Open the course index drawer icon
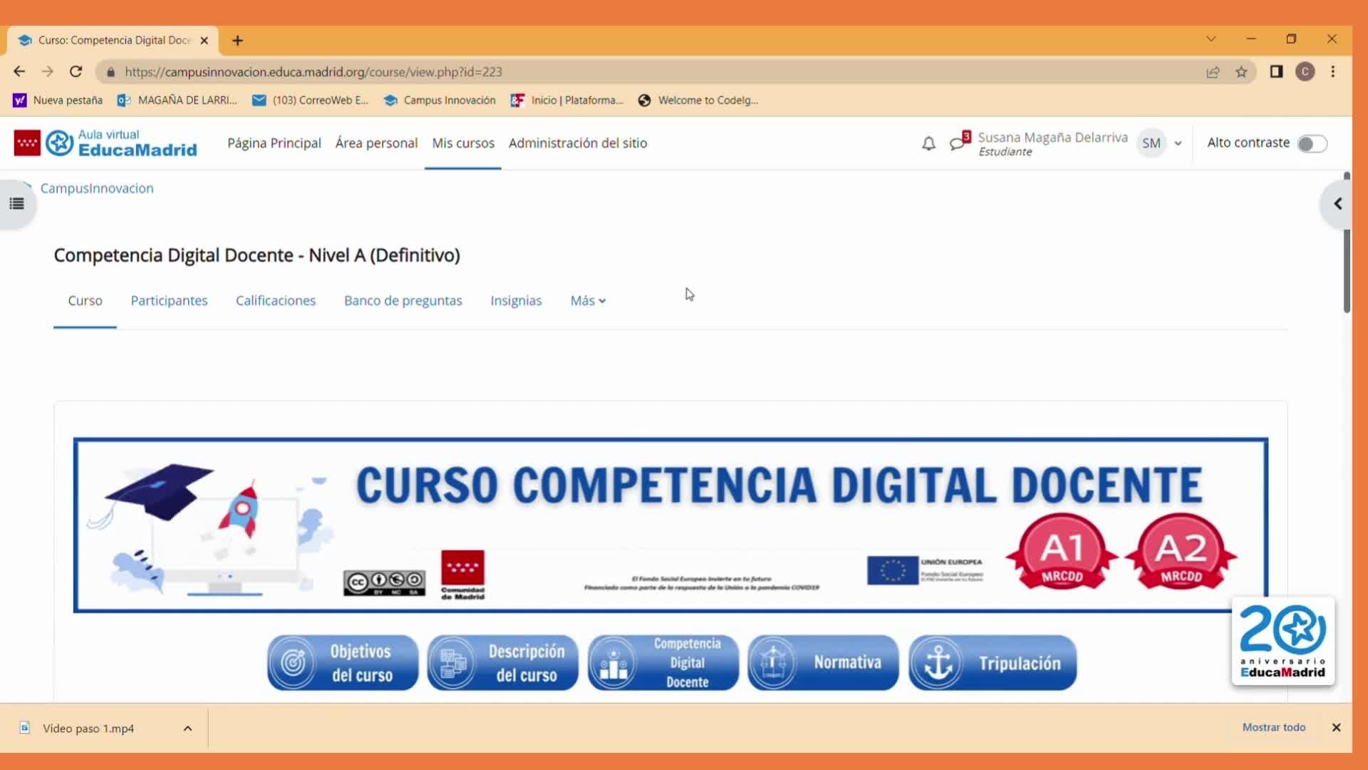The width and height of the screenshot is (1368, 770). (x=17, y=204)
